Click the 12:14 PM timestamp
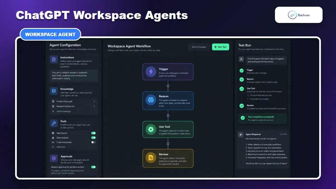This screenshot has height=189, width=336. click(283, 134)
